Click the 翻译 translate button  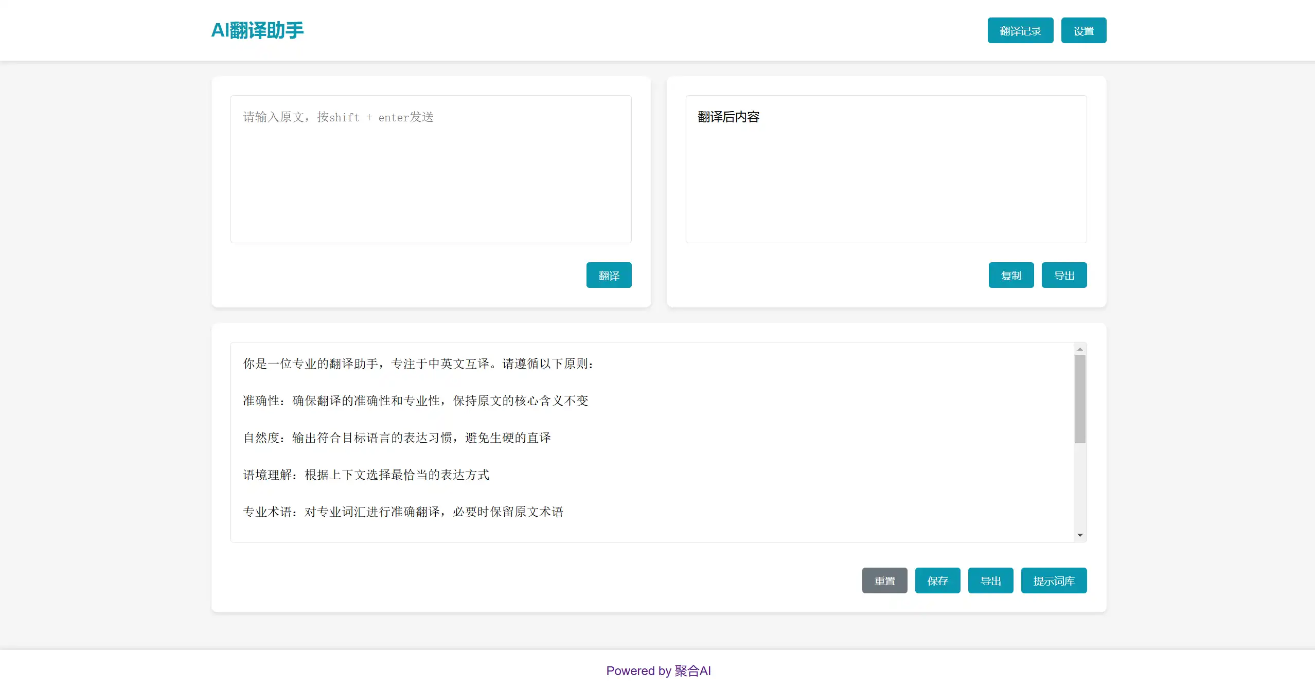pos(609,276)
